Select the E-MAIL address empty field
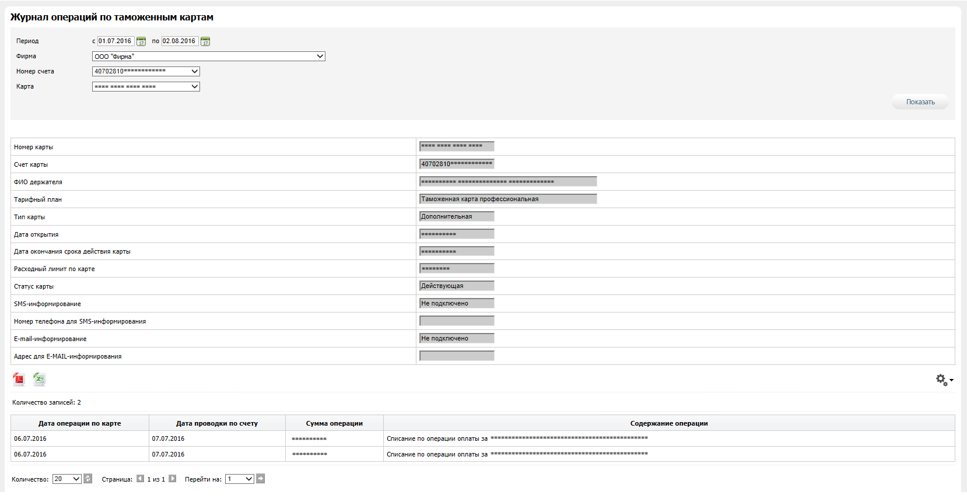This screenshot has height=502, width=967. [x=457, y=356]
